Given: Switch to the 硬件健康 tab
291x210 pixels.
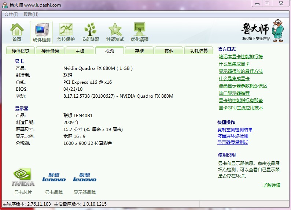Looking at the screenshot, I should 50,50.
